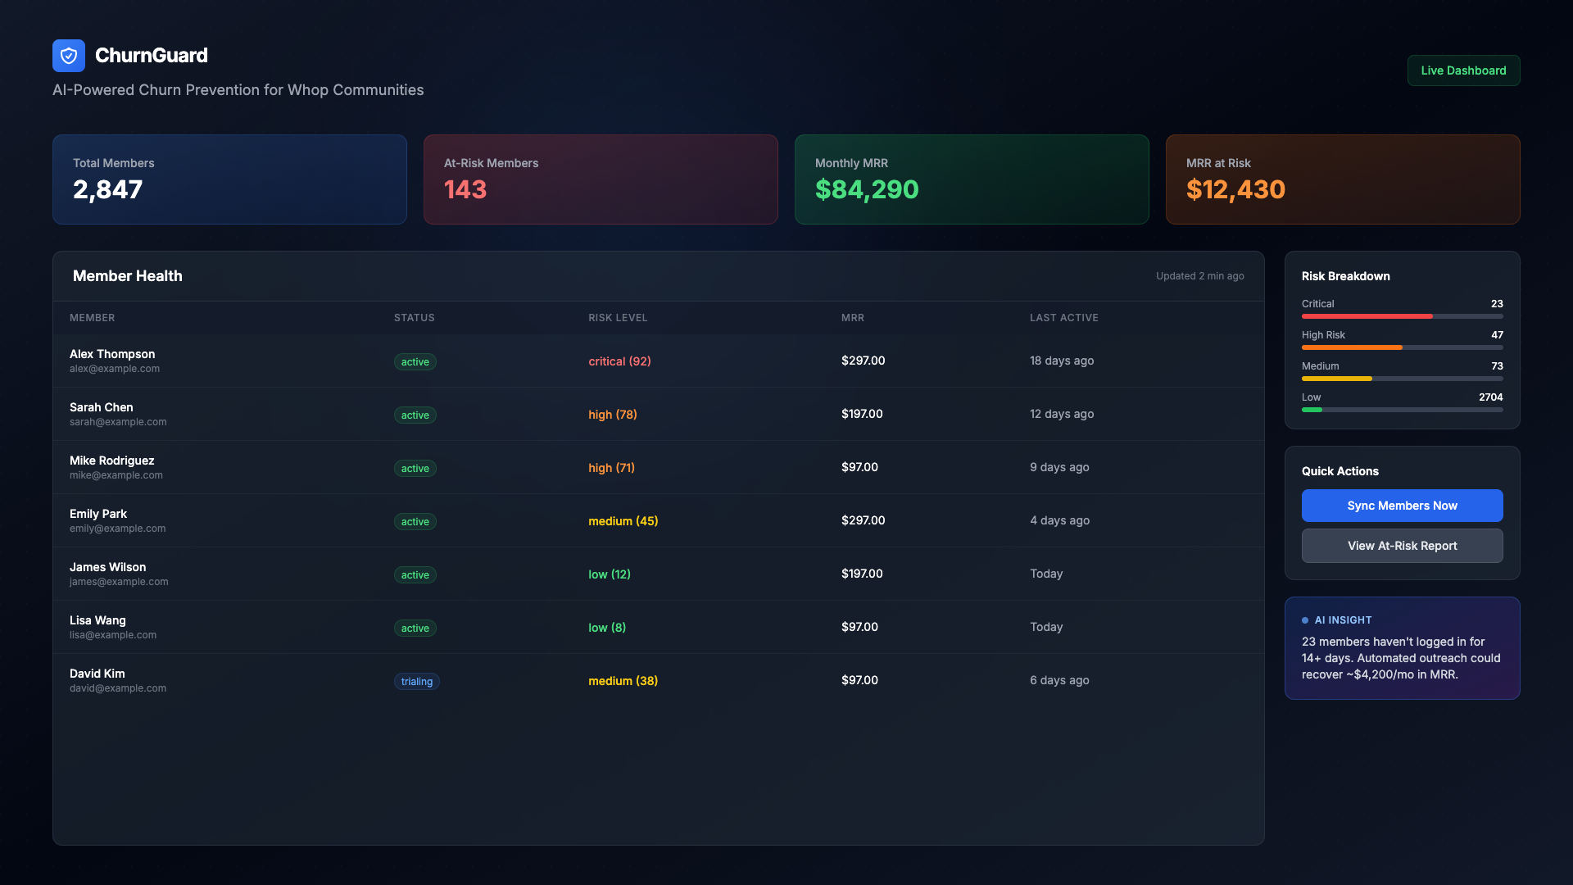Click the Live Dashboard badge
Image resolution: width=1573 pixels, height=885 pixels.
1463,70
